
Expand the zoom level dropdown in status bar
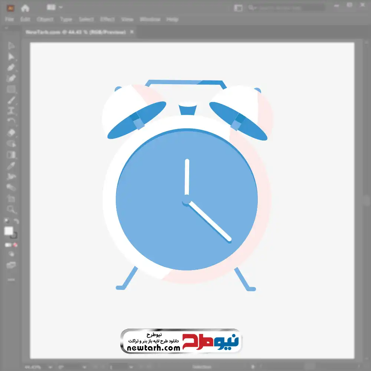50,367
